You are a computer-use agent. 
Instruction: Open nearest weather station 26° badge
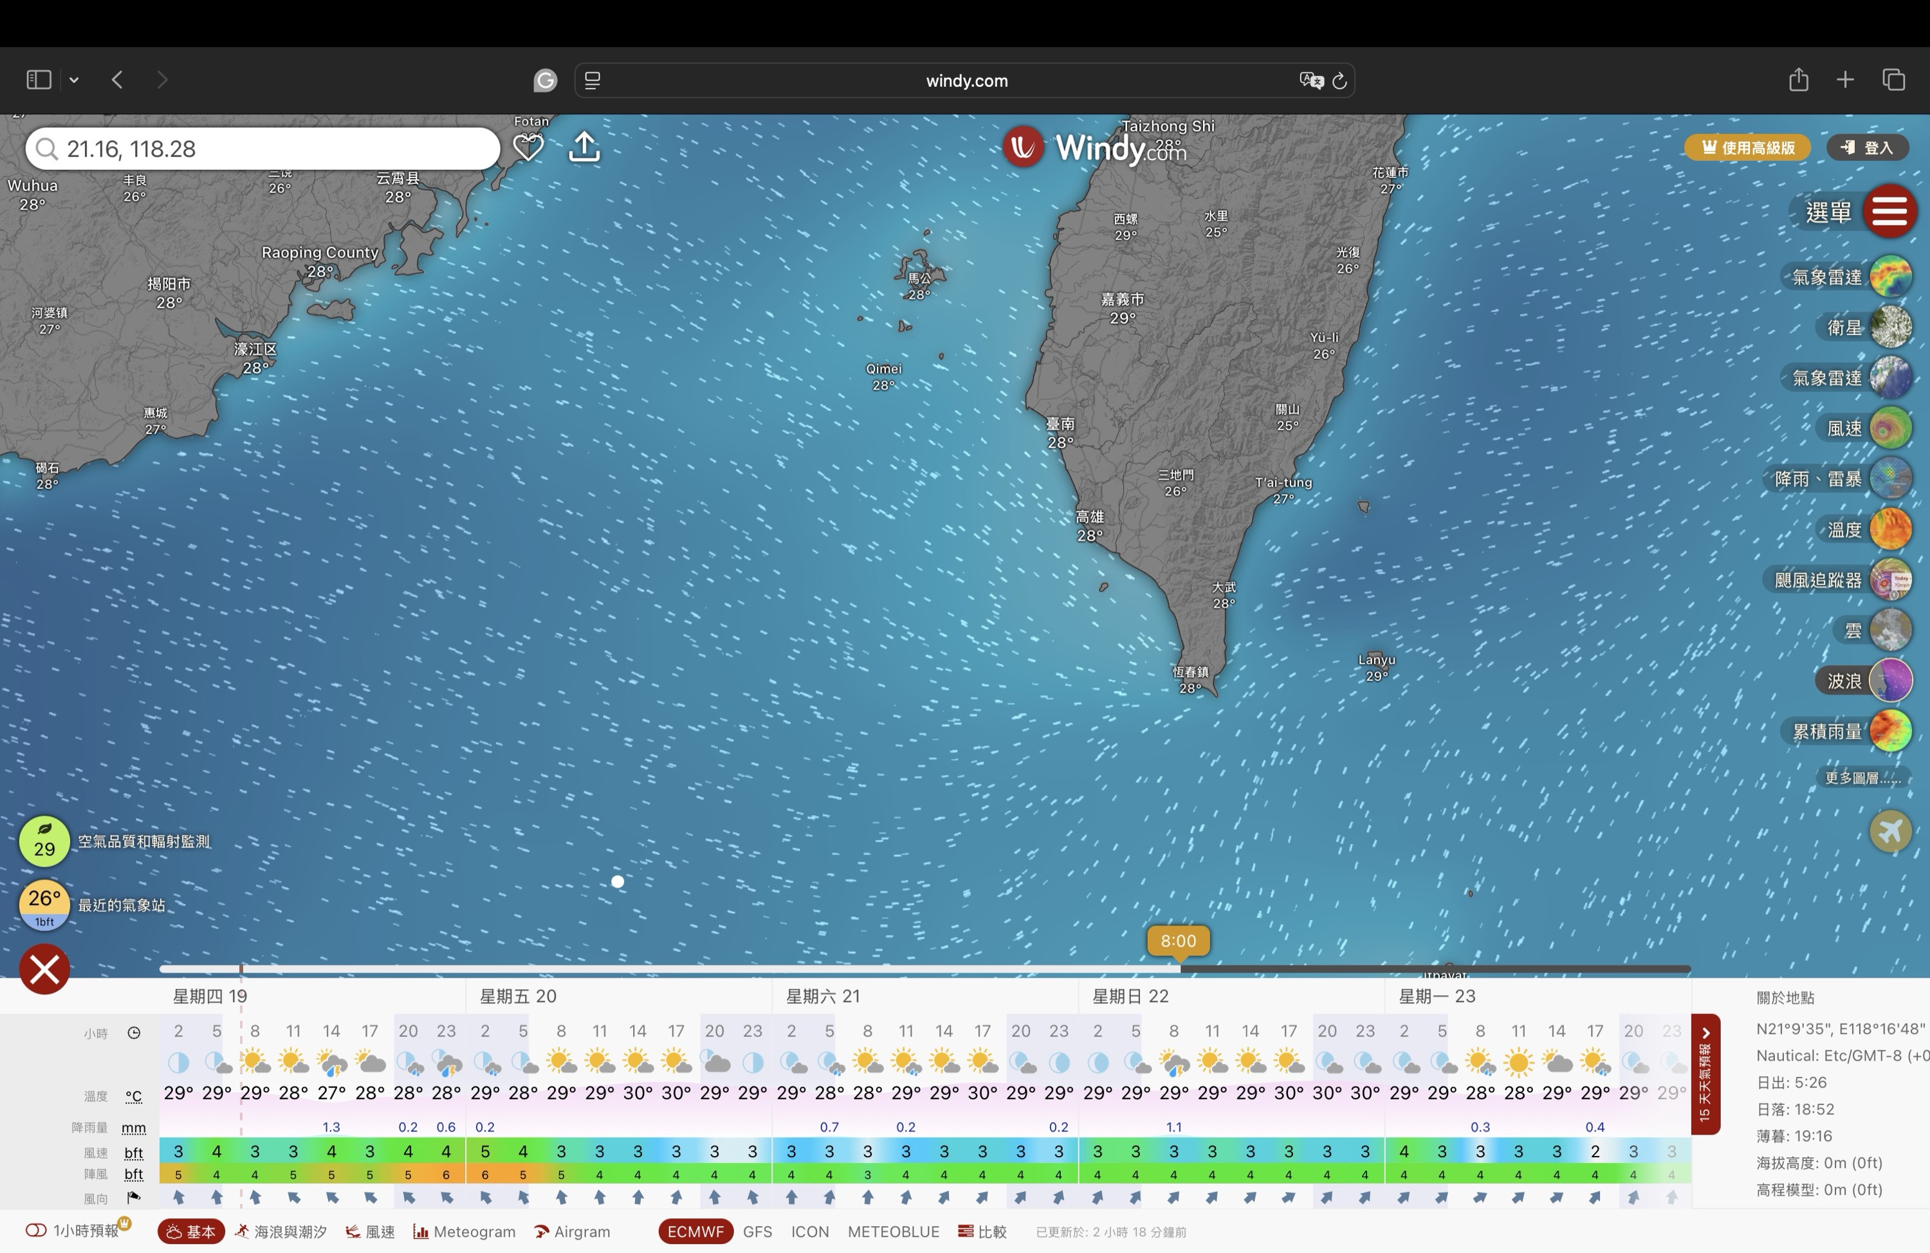pyautogui.click(x=44, y=905)
